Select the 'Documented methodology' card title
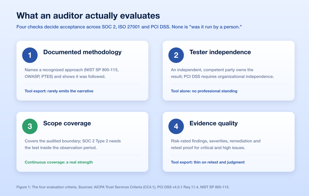309x196 pixels. pyautogui.click(x=82, y=52)
